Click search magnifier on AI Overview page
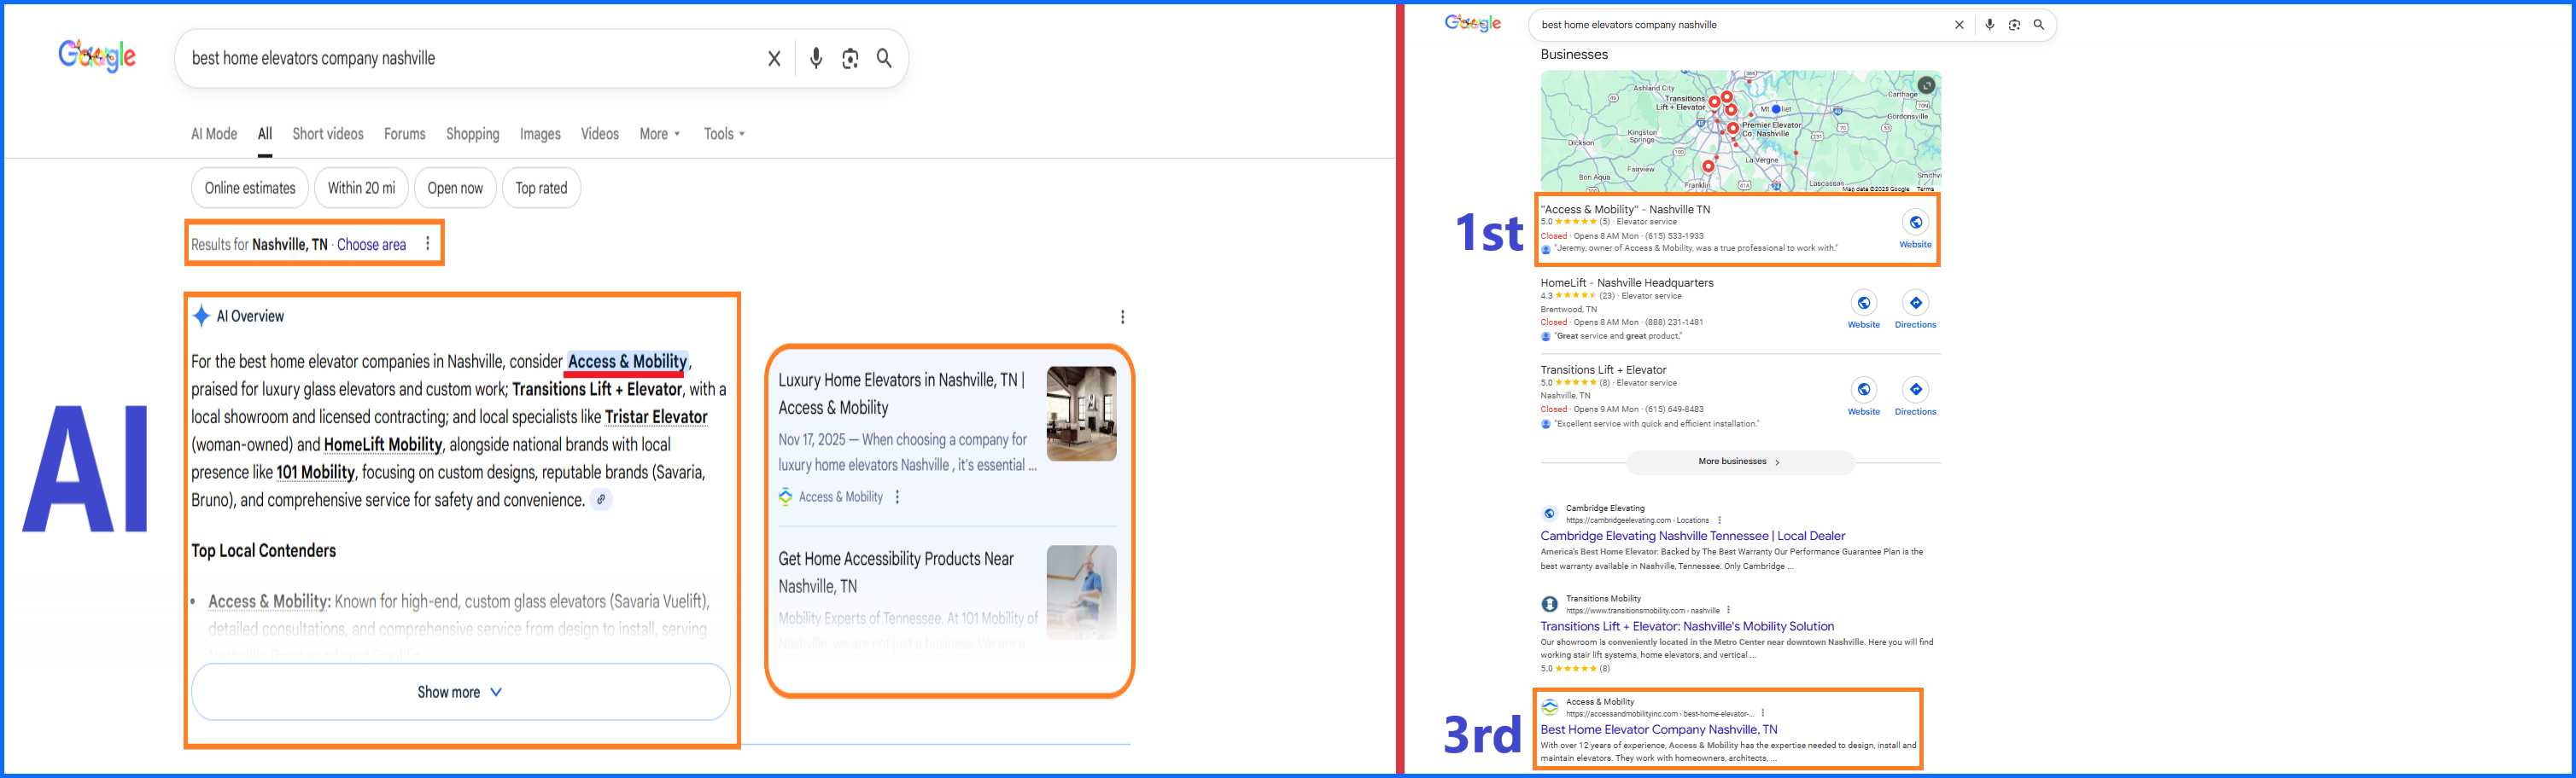Screen dimensions: 2576x778 pyautogui.click(x=884, y=59)
